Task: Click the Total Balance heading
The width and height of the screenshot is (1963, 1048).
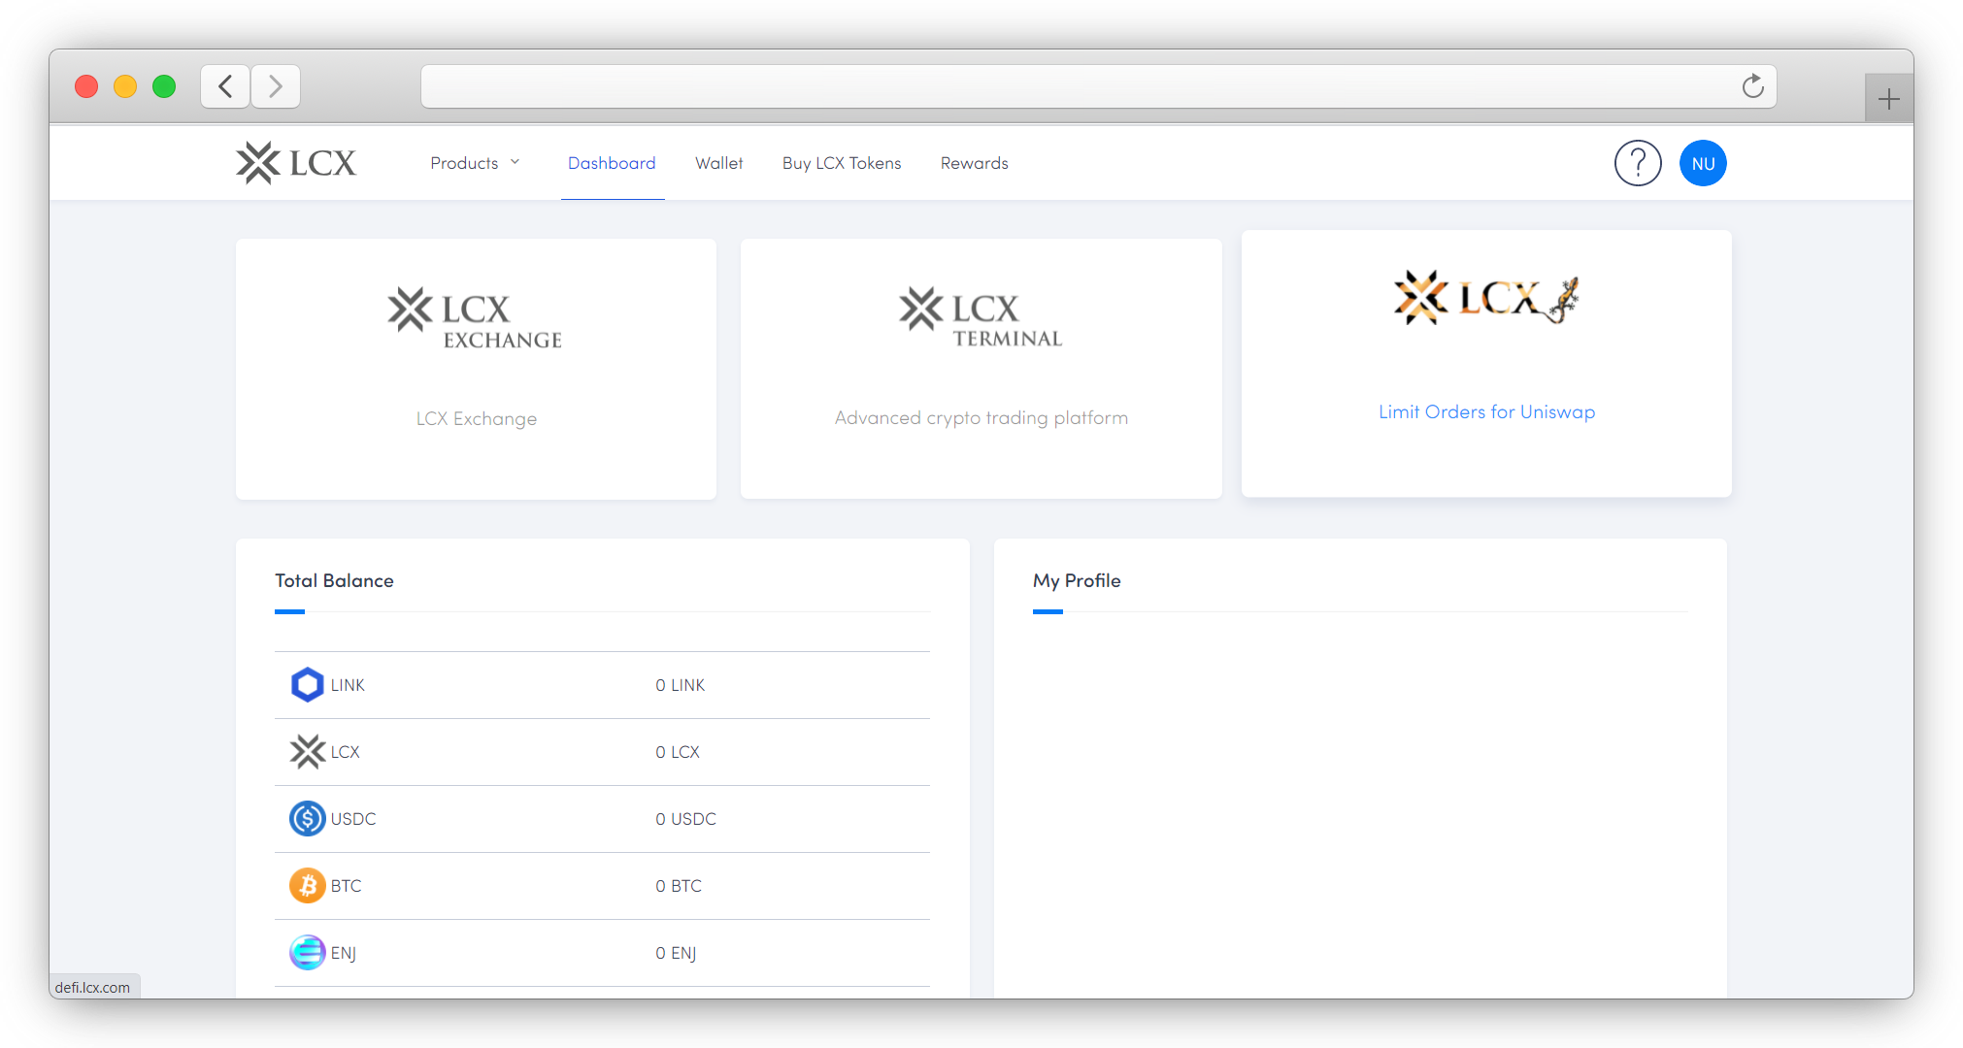Action: click(334, 580)
